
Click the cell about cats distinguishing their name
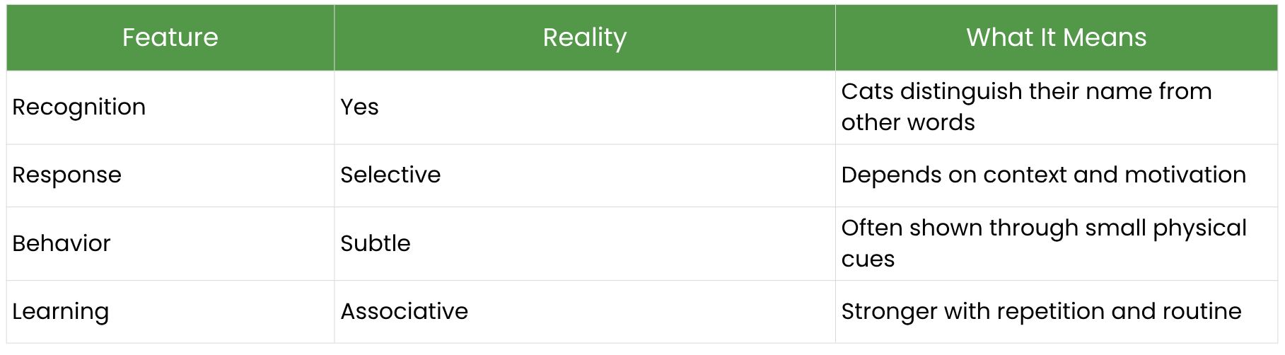(1025, 107)
